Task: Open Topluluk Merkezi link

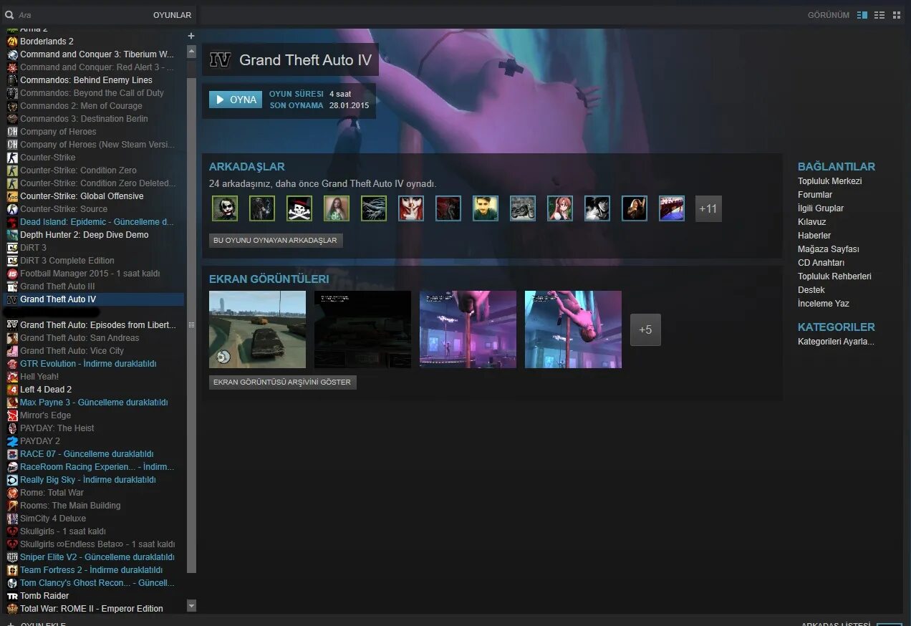Action: pyautogui.click(x=829, y=181)
